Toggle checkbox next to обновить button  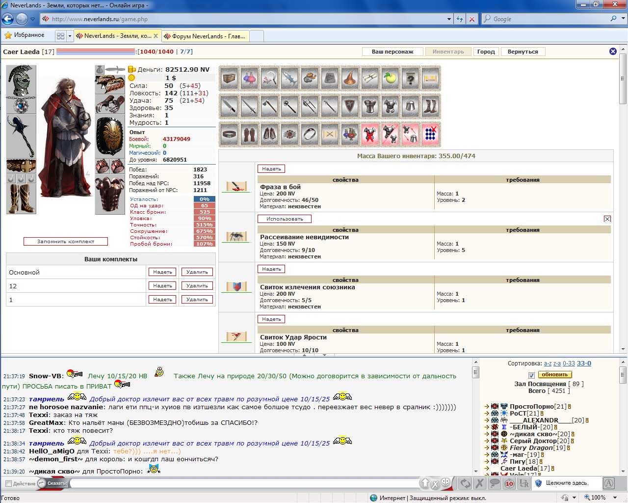[531, 375]
